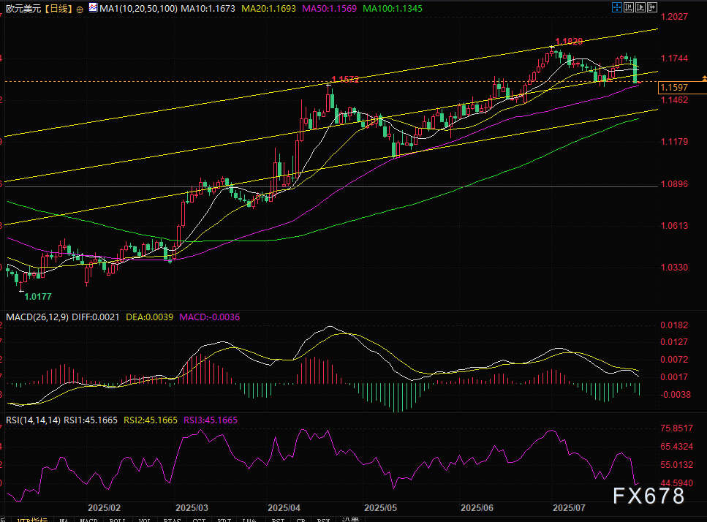Switch to the BOLL indicator tab
This screenshot has height=522, width=707.
[x=116, y=520]
